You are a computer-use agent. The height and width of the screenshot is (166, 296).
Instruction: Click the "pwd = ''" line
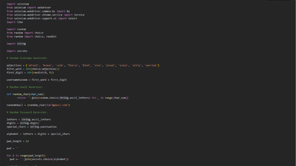click(12, 148)
